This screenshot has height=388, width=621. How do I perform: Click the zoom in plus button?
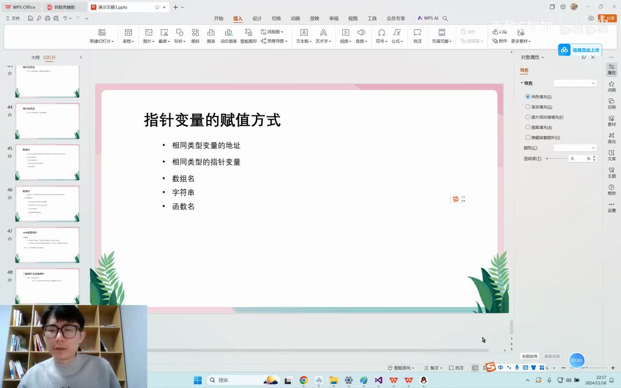click(x=613, y=368)
